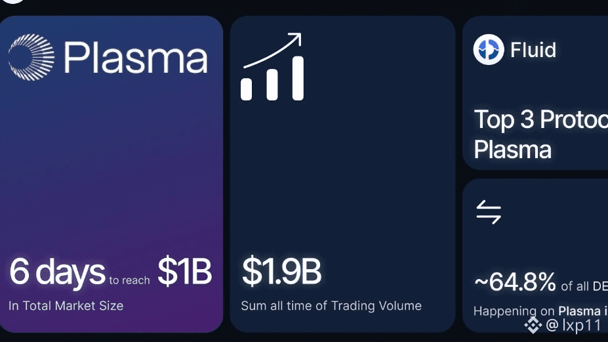Select the Plasma wordmark heading
The image size is (608, 342).
tap(136, 58)
